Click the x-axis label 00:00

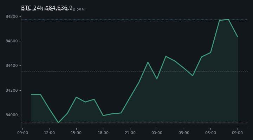click(157, 133)
